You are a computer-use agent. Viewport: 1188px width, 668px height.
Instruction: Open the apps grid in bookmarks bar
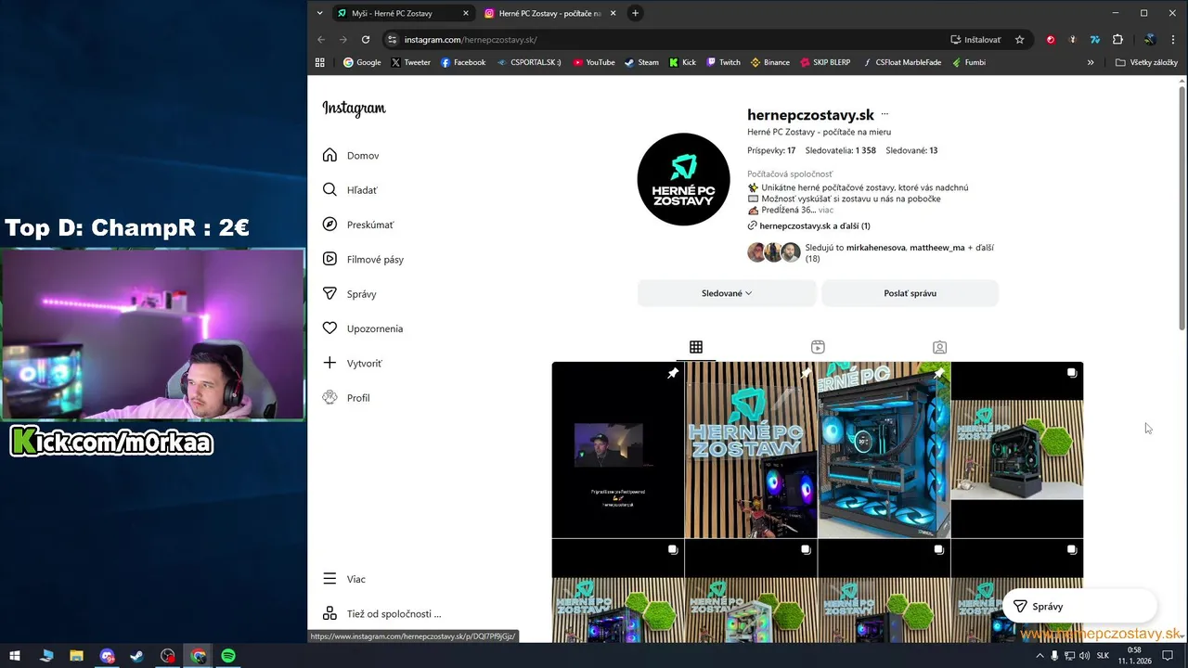coord(320,62)
